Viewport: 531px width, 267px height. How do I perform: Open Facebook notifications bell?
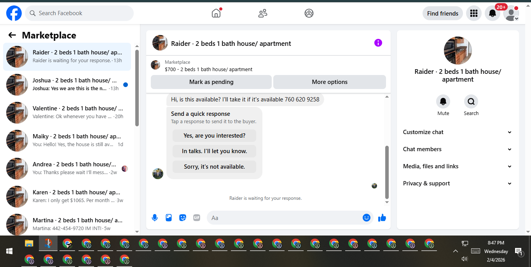[x=493, y=13]
